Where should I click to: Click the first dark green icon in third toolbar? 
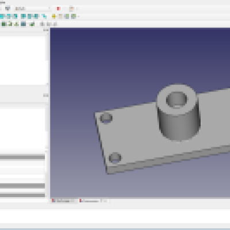[4, 24]
